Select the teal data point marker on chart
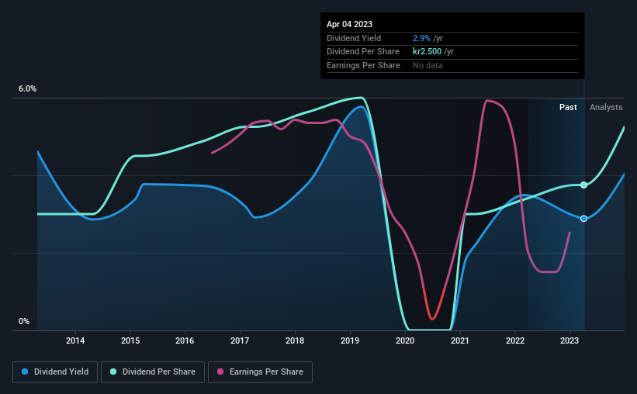The width and height of the screenshot is (637, 394). tap(583, 185)
